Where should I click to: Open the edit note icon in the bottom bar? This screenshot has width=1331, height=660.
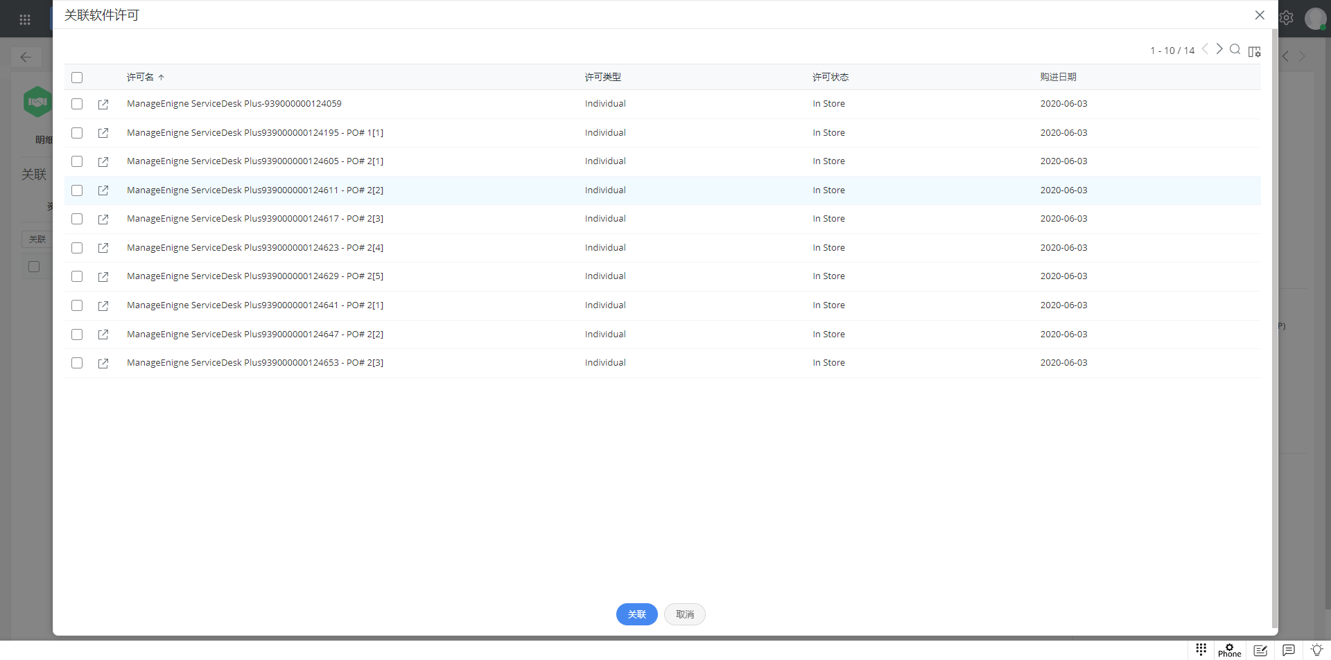point(1261,650)
